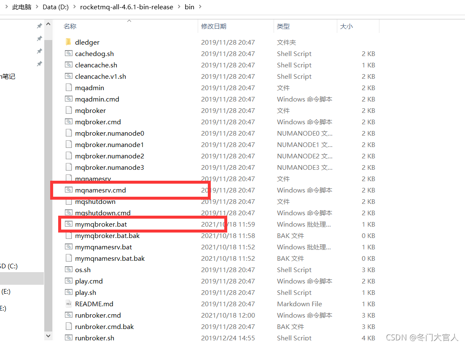Expand the chevron after 此电脑 in breadcrumb
465x345 pixels.
pyautogui.click(x=37, y=7)
